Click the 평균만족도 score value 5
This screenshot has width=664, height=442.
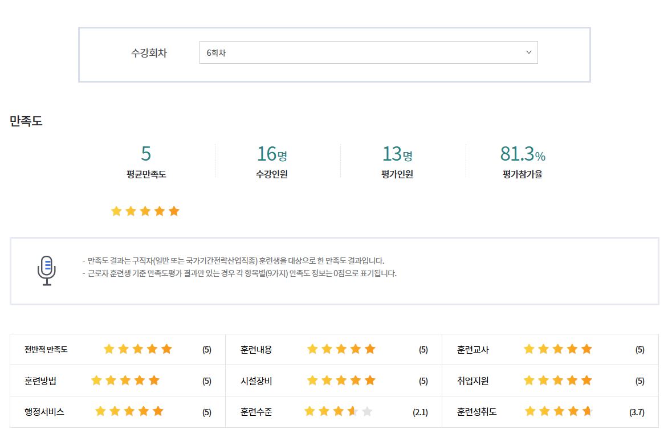coord(146,154)
